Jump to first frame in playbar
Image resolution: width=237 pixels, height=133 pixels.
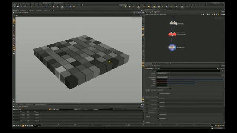click(x=14, y=126)
